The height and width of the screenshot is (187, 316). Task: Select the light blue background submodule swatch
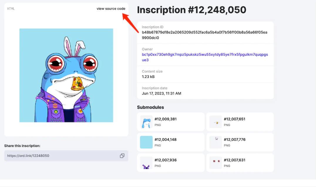pyautogui.click(x=146, y=142)
